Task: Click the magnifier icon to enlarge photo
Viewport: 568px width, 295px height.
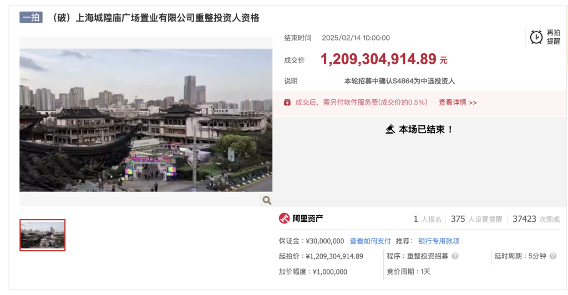Action: pyautogui.click(x=267, y=200)
